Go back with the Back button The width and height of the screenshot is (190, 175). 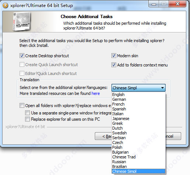coord(103,136)
